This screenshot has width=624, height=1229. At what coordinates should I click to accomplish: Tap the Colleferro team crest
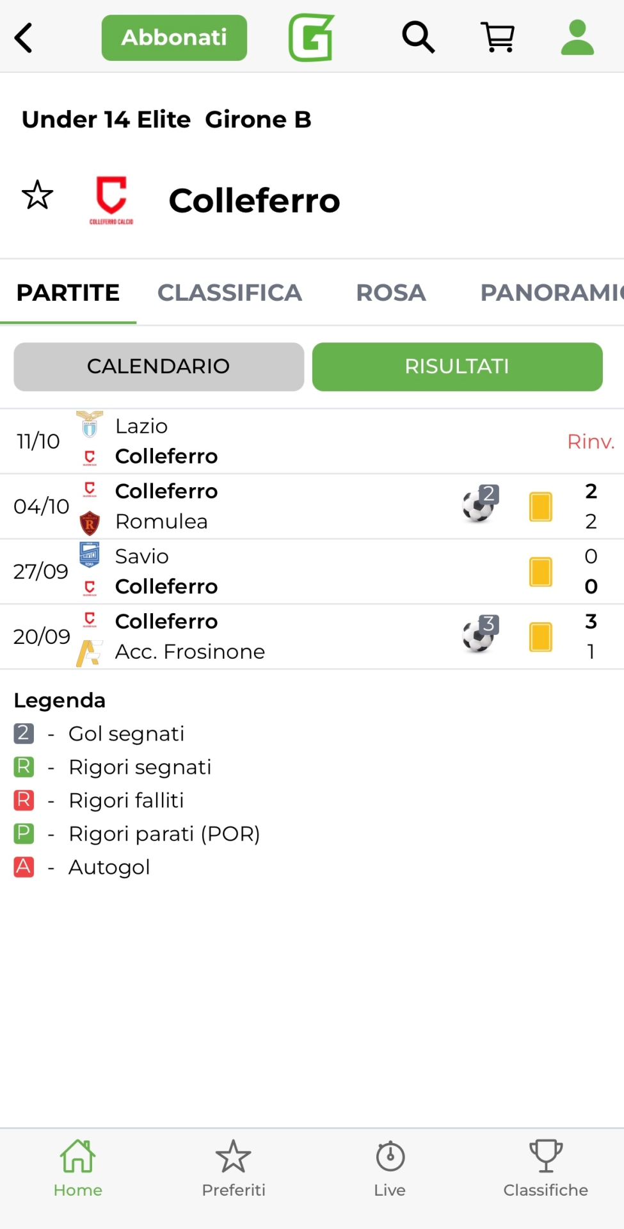click(111, 200)
